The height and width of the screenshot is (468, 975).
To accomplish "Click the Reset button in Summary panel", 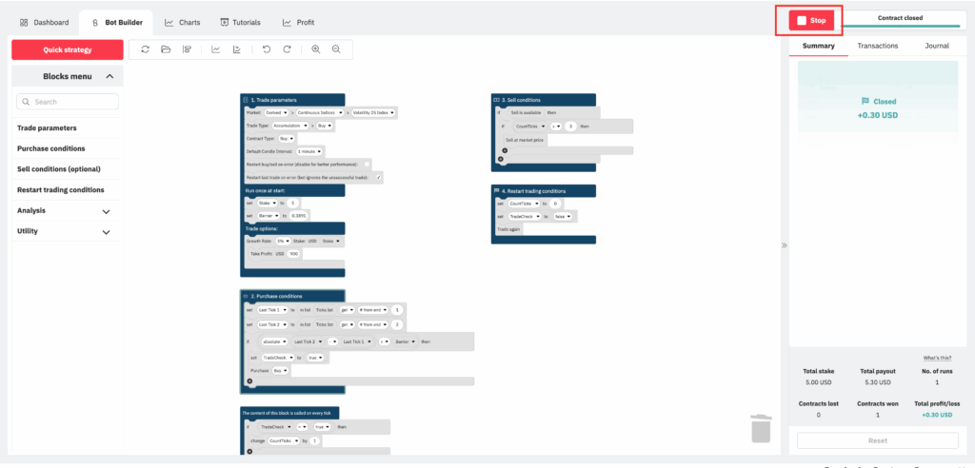I will (x=877, y=440).
